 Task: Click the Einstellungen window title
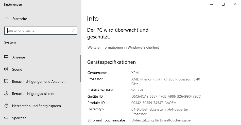point(13,5)
